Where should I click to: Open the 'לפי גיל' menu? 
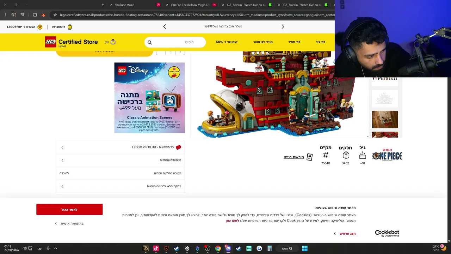click(320, 42)
